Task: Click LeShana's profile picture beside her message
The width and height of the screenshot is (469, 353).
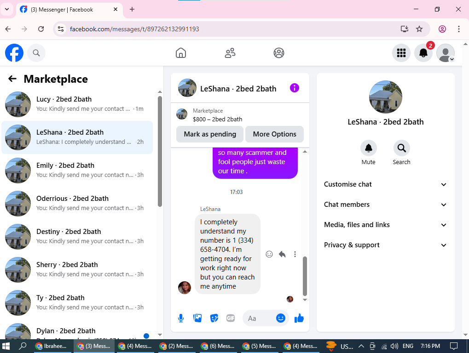Action: tap(185, 288)
